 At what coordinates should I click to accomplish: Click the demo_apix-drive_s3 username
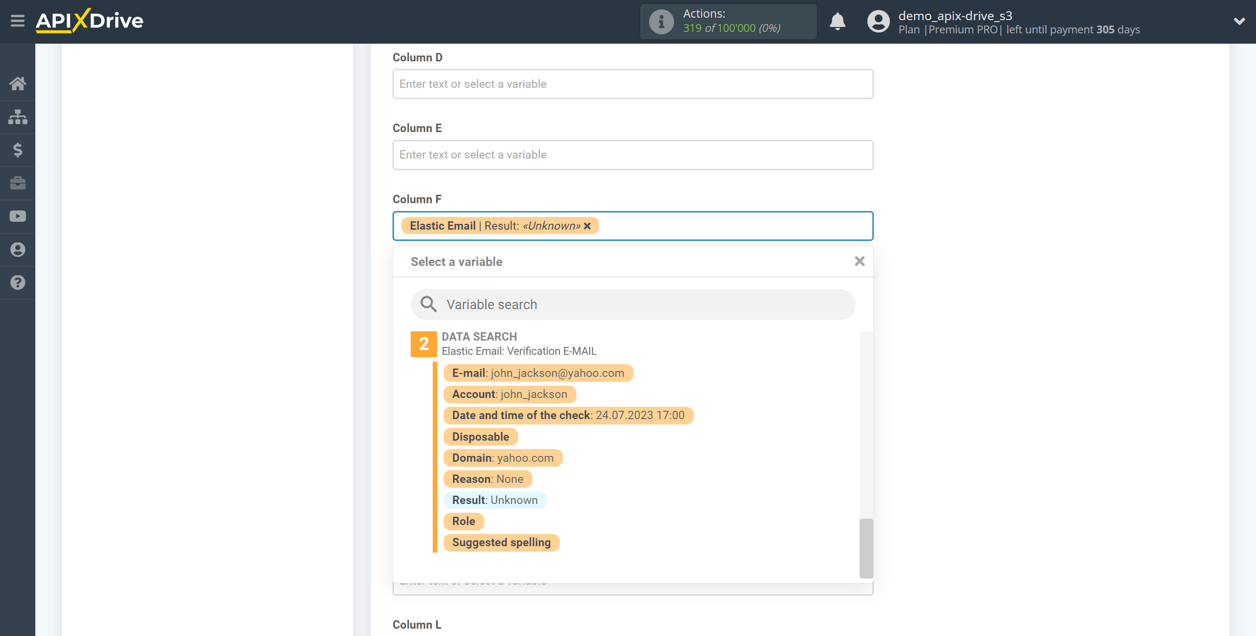pyautogui.click(x=955, y=16)
